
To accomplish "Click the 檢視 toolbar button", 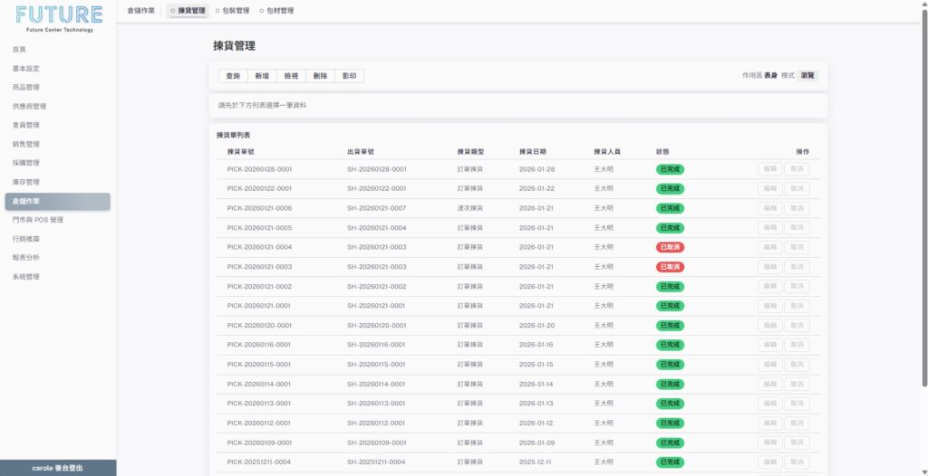I will tap(291, 76).
